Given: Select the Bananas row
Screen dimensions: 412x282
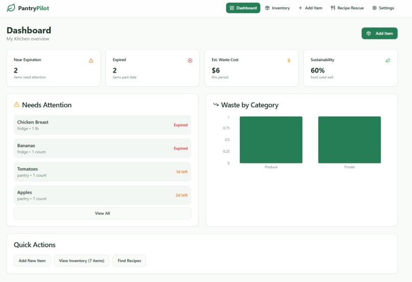Looking at the screenshot, I should tap(102, 148).
